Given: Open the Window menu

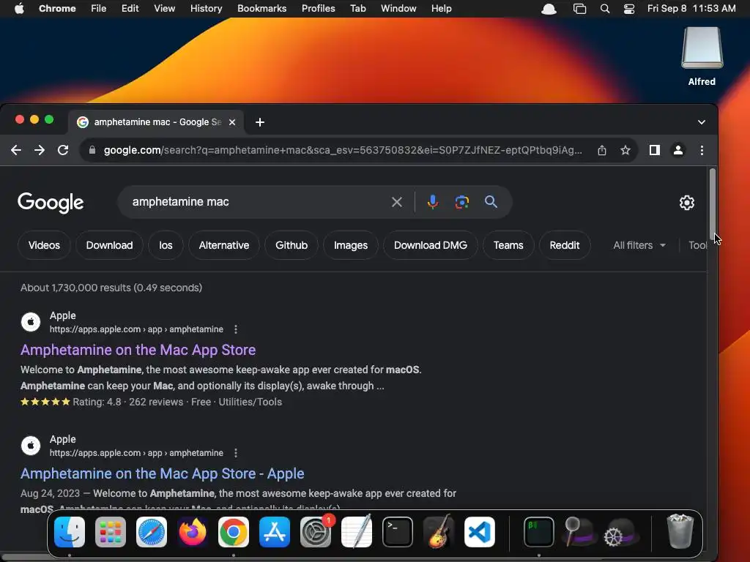Looking at the screenshot, I should tap(398, 8).
